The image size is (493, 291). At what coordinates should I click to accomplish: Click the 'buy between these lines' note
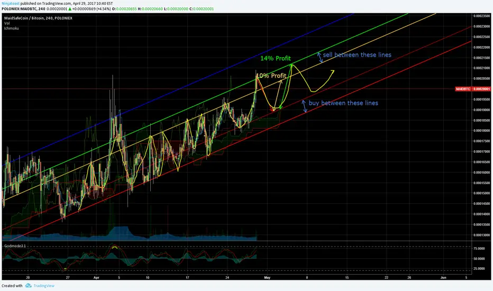343,103
